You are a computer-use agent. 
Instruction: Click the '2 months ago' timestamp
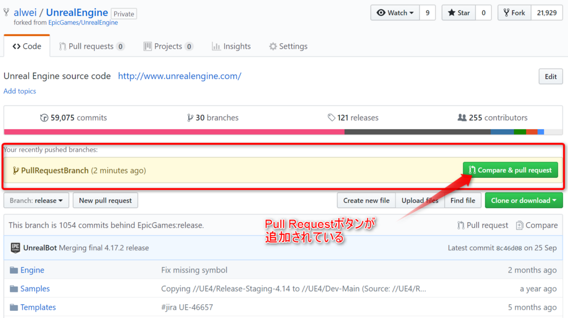pyautogui.click(x=532, y=270)
